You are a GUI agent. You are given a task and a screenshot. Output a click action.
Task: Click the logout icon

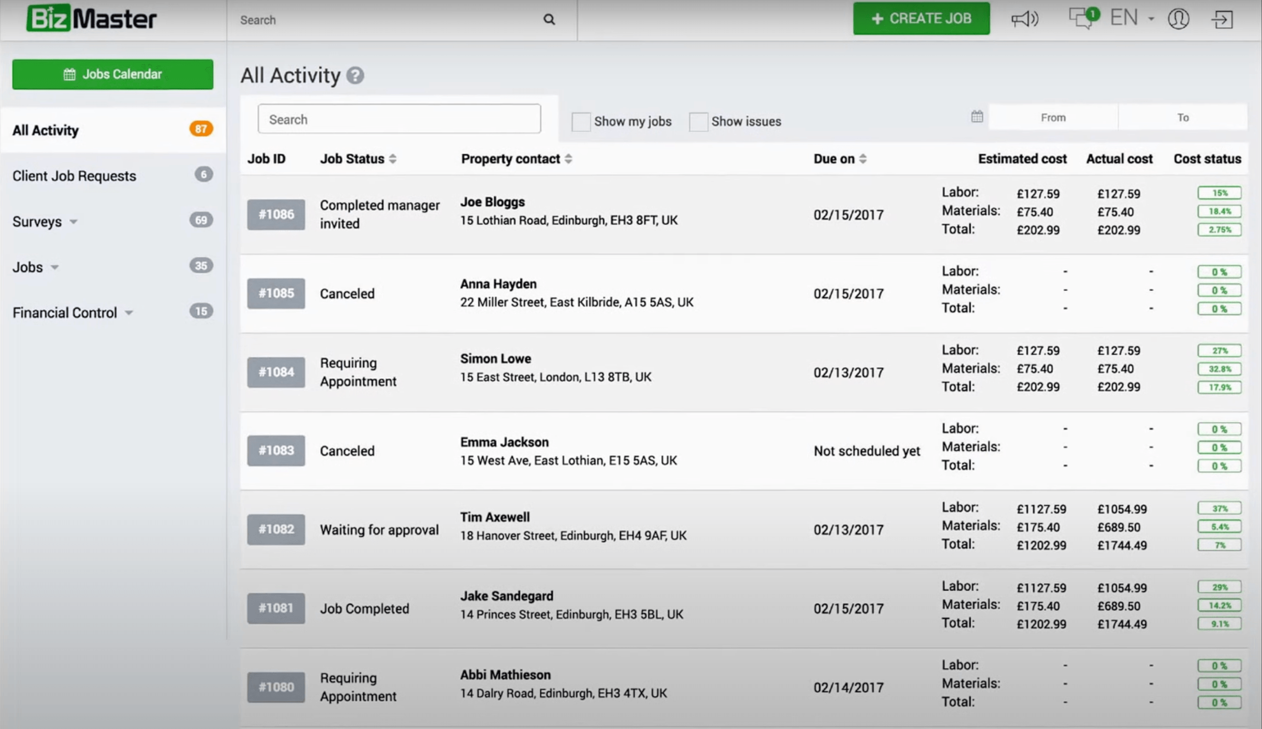click(1222, 20)
